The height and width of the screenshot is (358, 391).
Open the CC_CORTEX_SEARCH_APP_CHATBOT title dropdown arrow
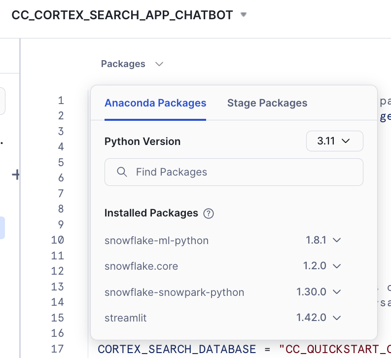tap(243, 15)
